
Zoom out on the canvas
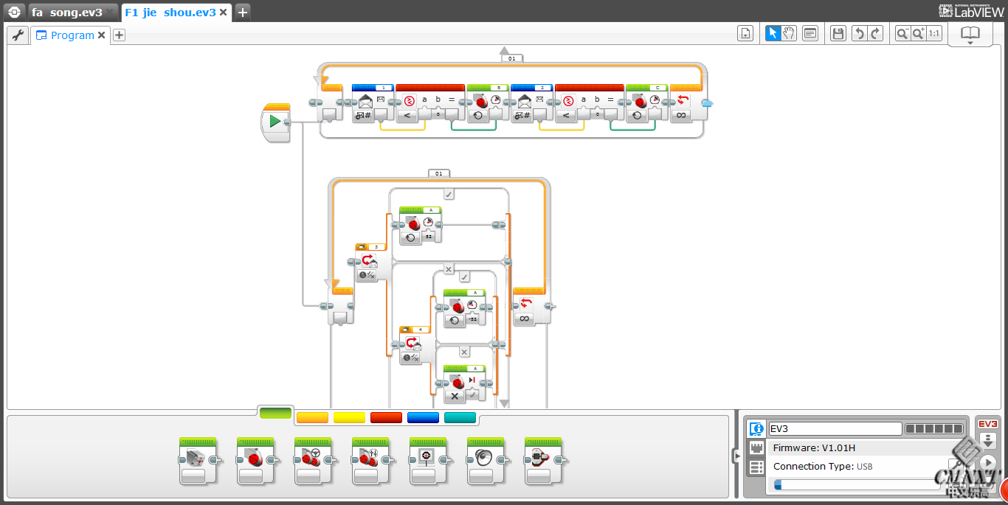pos(902,33)
